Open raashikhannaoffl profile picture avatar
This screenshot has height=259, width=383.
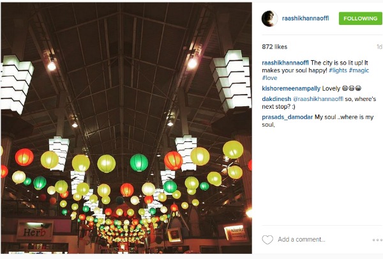pos(269,19)
